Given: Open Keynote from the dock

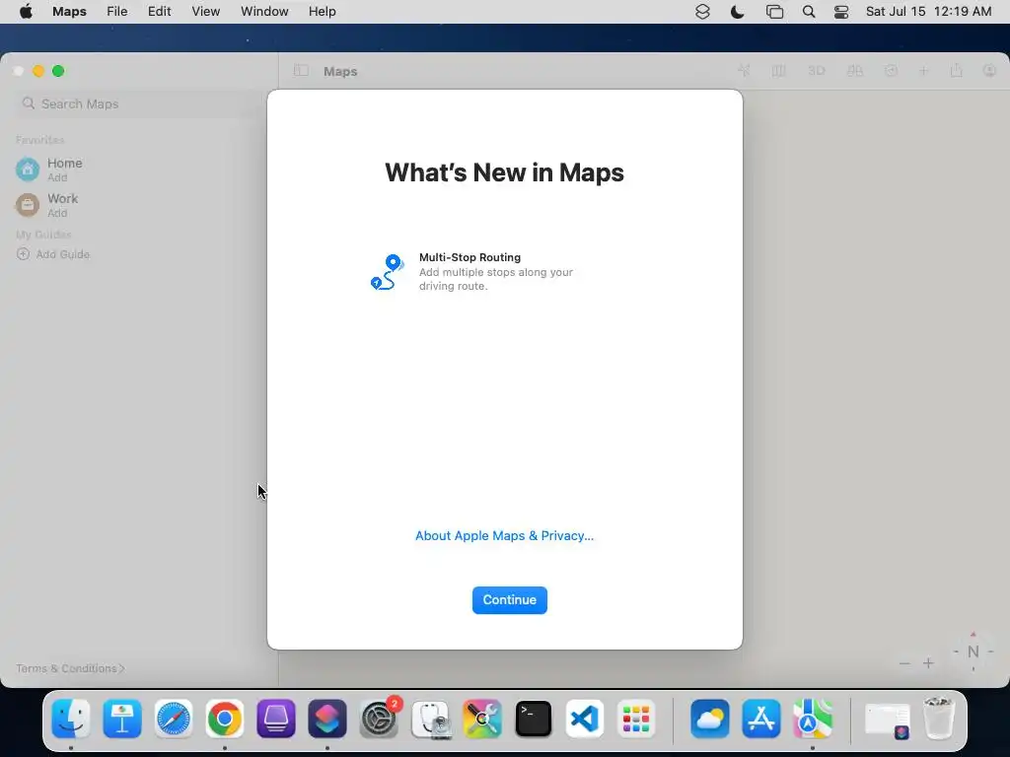Looking at the screenshot, I should pos(122,719).
